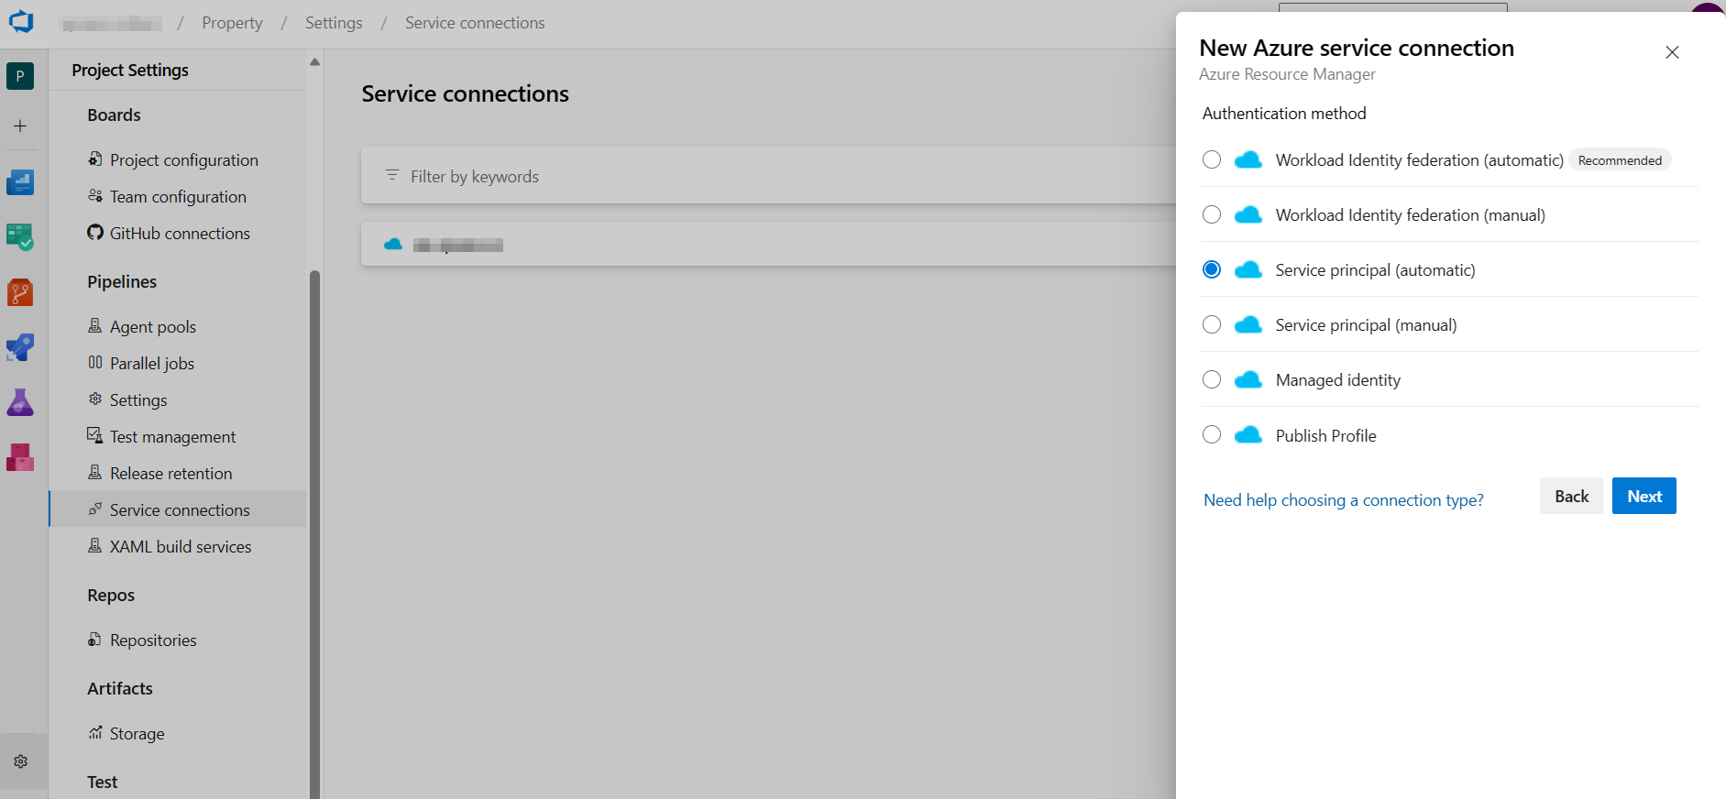Select Service principal (manual) radio

click(x=1212, y=324)
